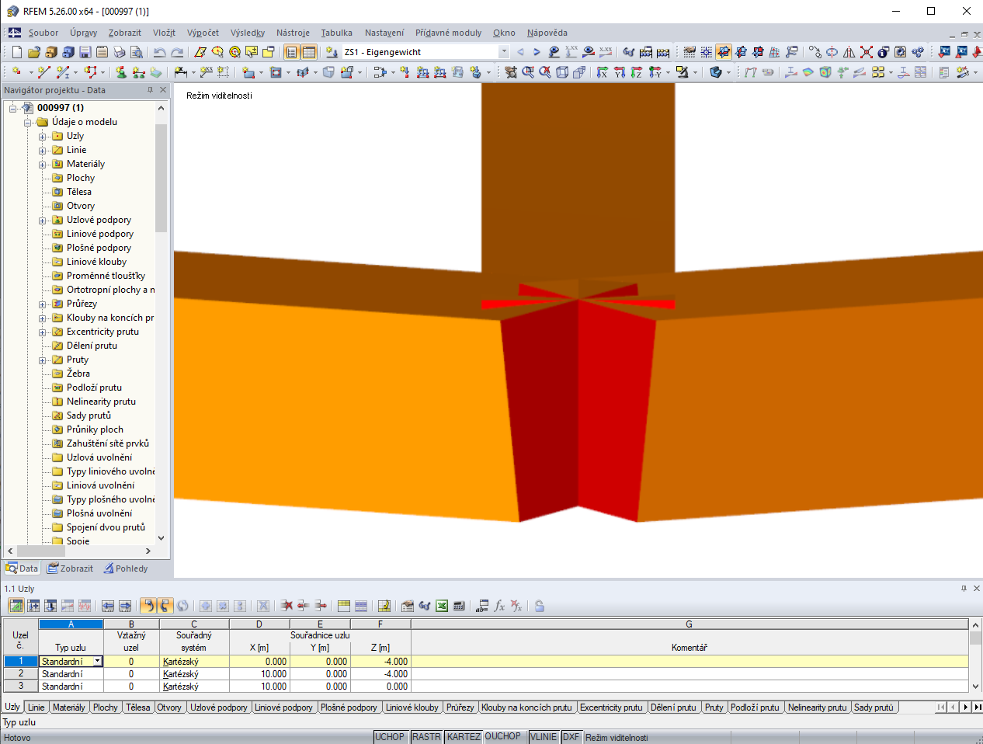
Task: Click the zoom window magnifier icon
Action: pos(528,72)
